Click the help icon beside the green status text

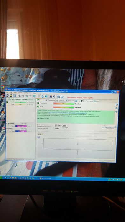[116, 112]
